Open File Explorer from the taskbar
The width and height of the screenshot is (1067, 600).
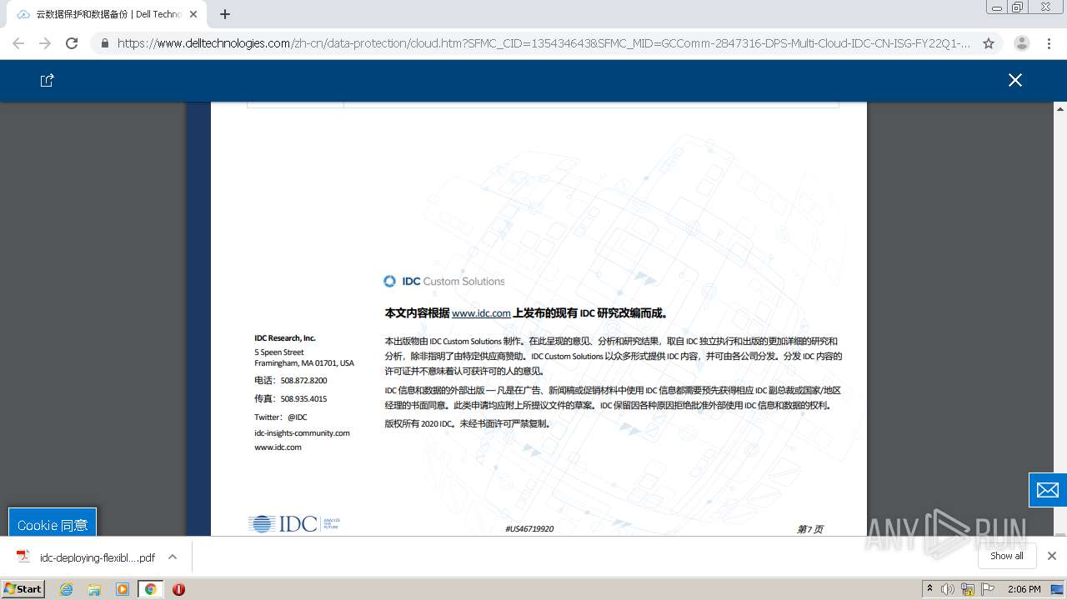pos(94,589)
